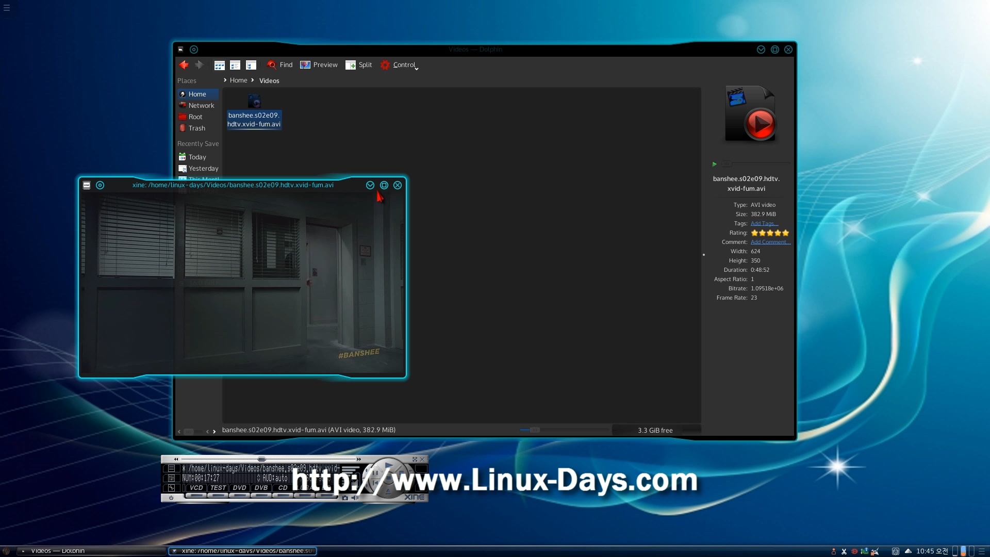Open xine setup wrench icon
The width and height of the screenshot is (990, 557).
pos(171,488)
